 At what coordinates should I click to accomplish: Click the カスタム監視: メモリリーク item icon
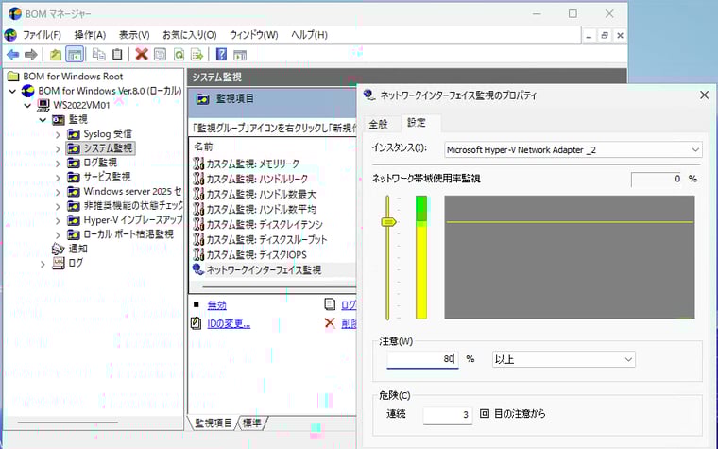[197, 164]
